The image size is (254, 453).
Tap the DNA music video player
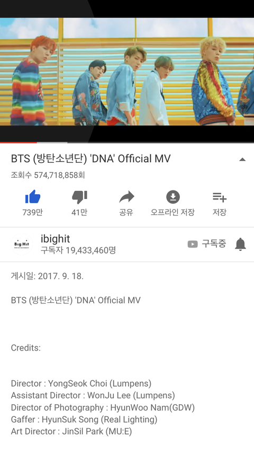tap(127, 72)
